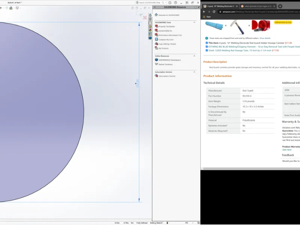Open the Edit Appearance dropdown arrow
The height and width of the screenshot is (225, 300).
pos(14,8)
